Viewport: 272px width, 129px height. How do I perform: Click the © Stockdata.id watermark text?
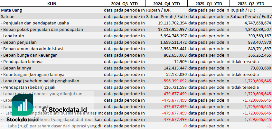click(64, 110)
